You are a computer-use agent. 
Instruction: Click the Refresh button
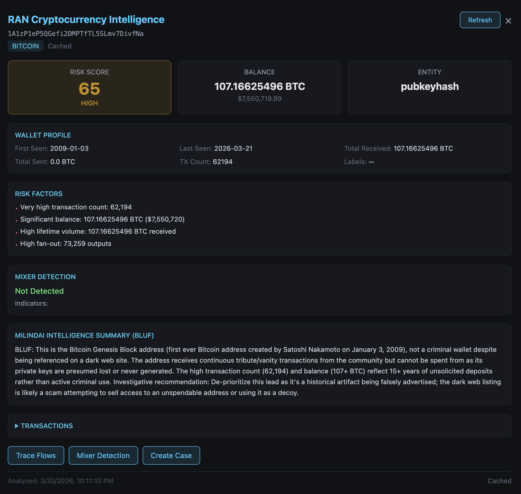point(480,20)
